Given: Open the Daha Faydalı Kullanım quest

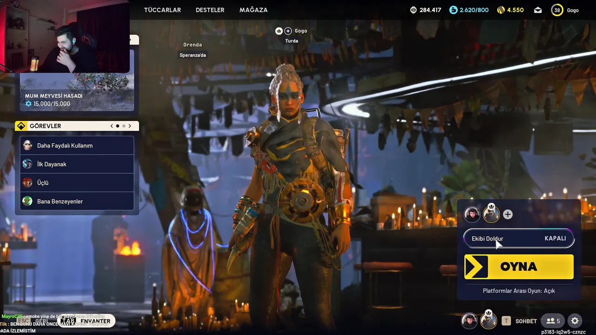Looking at the screenshot, I should 77,146.
